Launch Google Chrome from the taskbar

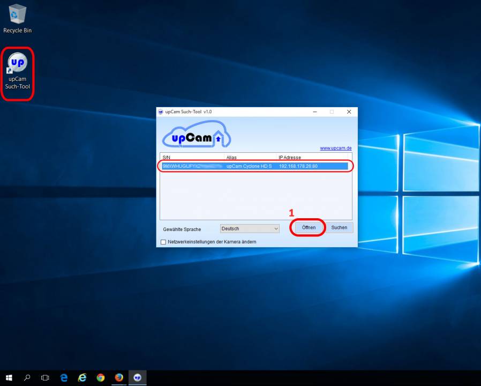[101, 378]
